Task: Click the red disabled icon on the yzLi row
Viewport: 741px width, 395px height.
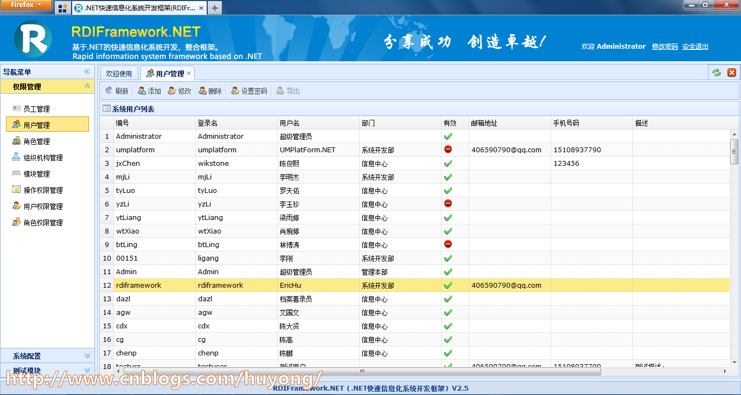Action: point(448,204)
